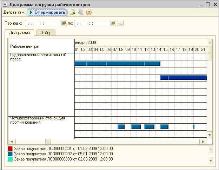Click the Сформировать button
The width and height of the screenshot is (219, 170).
pos(47,12)
